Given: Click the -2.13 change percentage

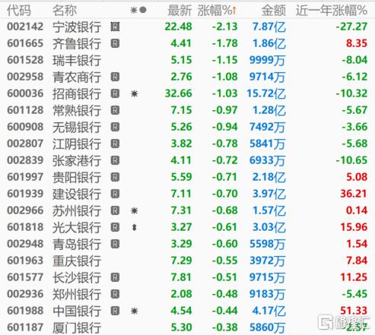Looking at the screenshot, I should pos(225,27).
